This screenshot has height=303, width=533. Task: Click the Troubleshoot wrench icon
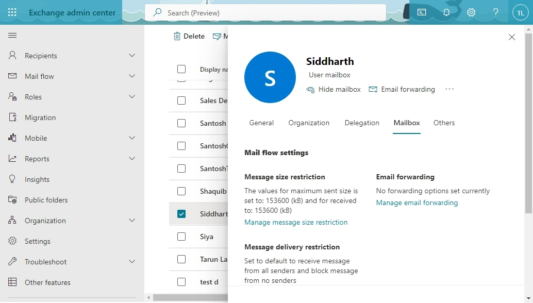point(12,262)
